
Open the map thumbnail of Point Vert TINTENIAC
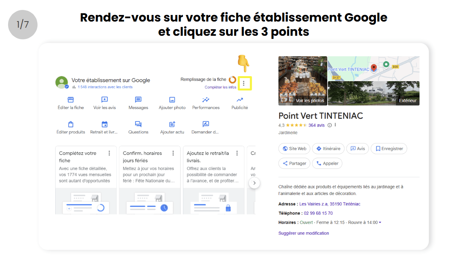pyautogui.click(x=374, y=68)
